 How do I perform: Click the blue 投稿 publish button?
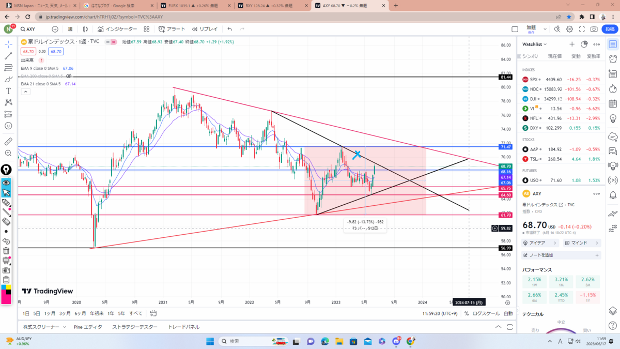click(x=610, y=29)
